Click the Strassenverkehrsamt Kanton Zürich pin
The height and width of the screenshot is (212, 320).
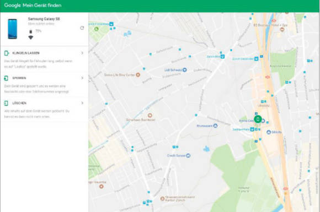(x=162, y=199)
